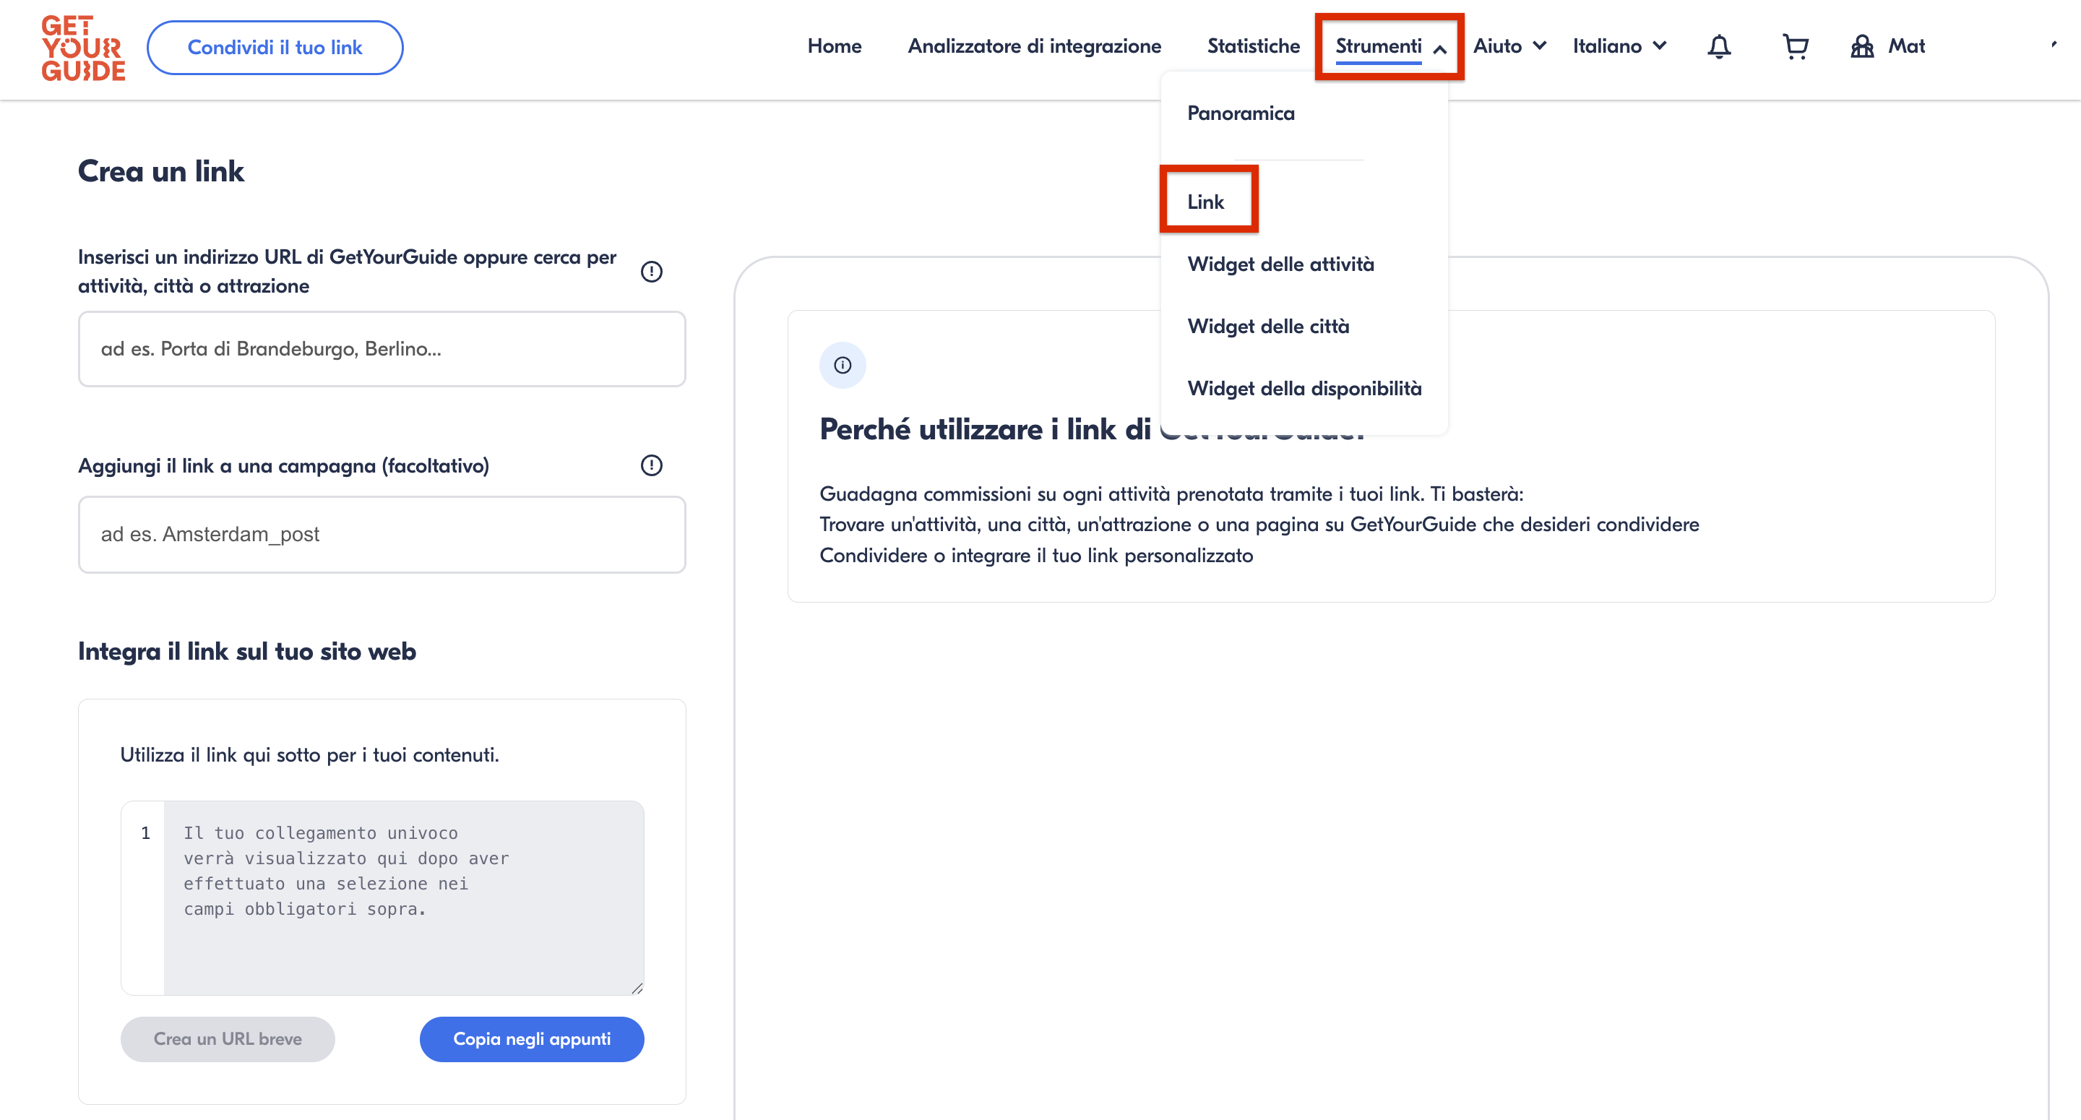Open the Italiano language dropdown

click(x=1619, y=47)
